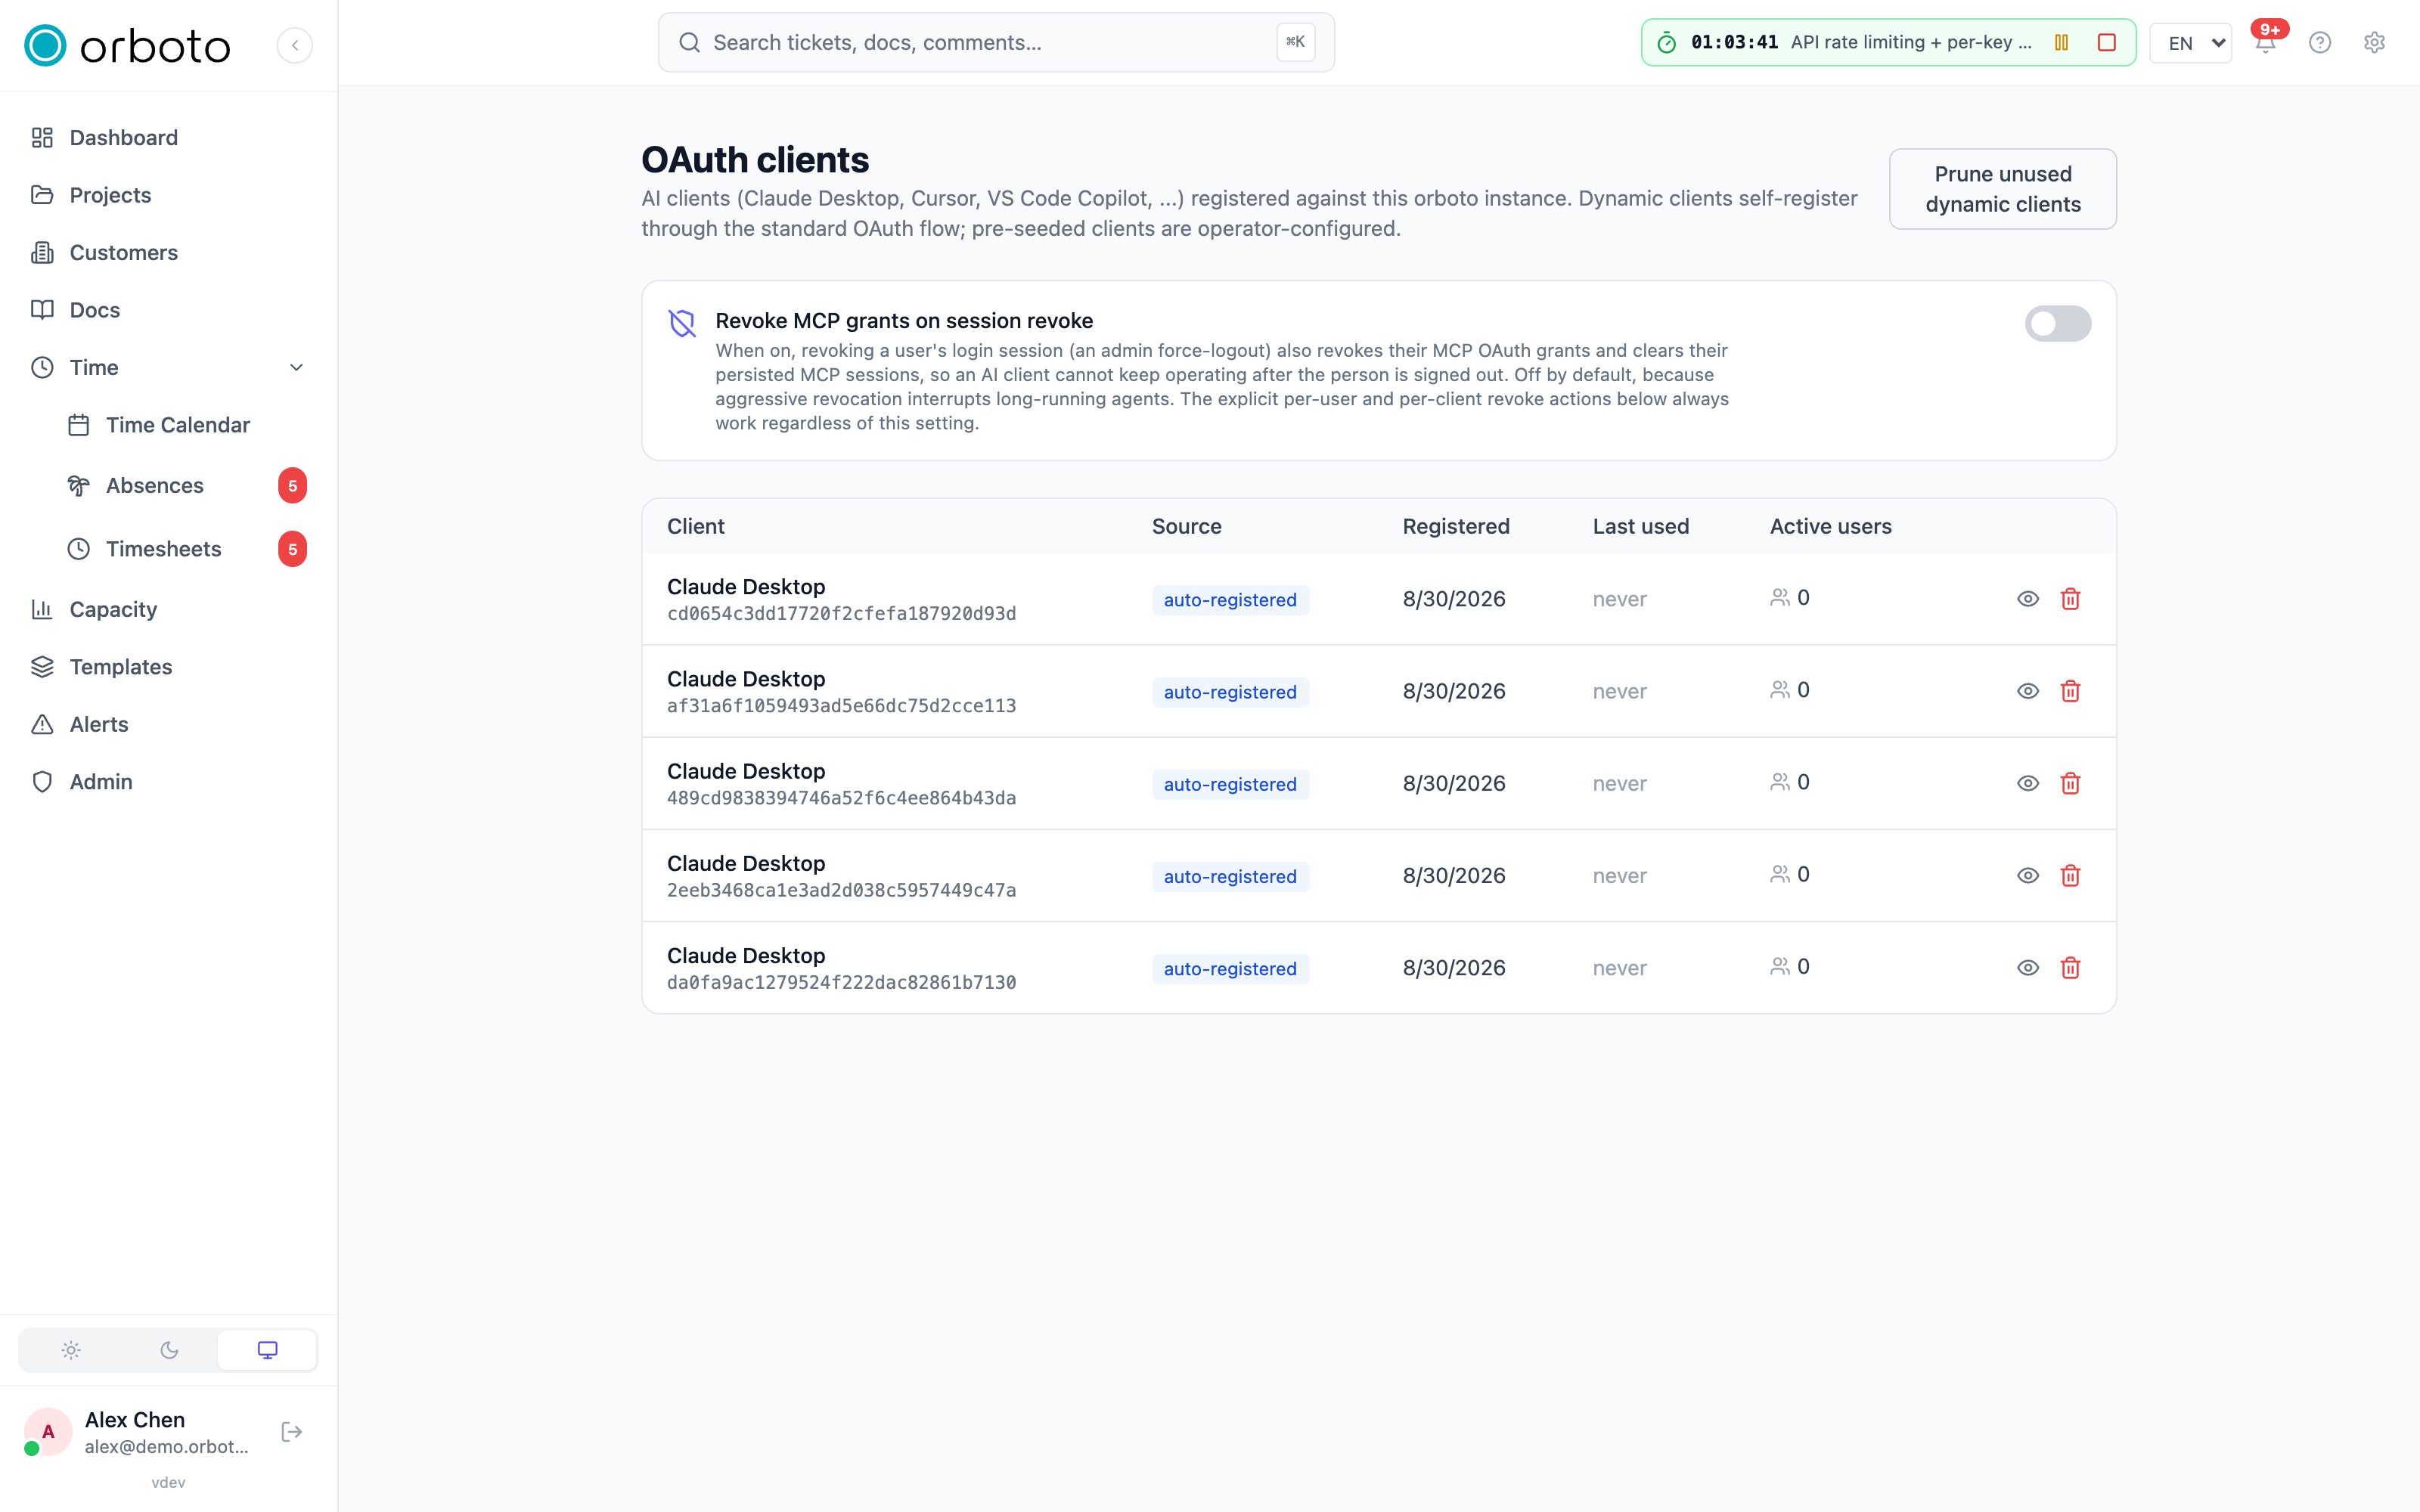Screen dimensions: 2420x1512
Task: Click the Active users column header
Action: (x=1830, y=527)
